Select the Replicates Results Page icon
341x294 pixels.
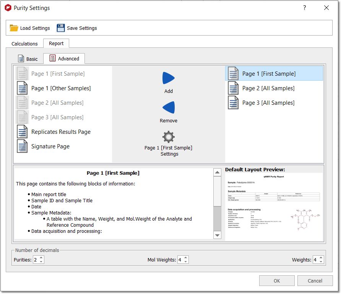click(x=22, y=132)
